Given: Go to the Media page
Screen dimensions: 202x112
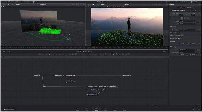Looking at the screenshot, I should 77,109.
